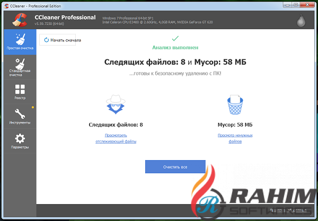
Task: Click the pear icon in header
Action: 301,21
